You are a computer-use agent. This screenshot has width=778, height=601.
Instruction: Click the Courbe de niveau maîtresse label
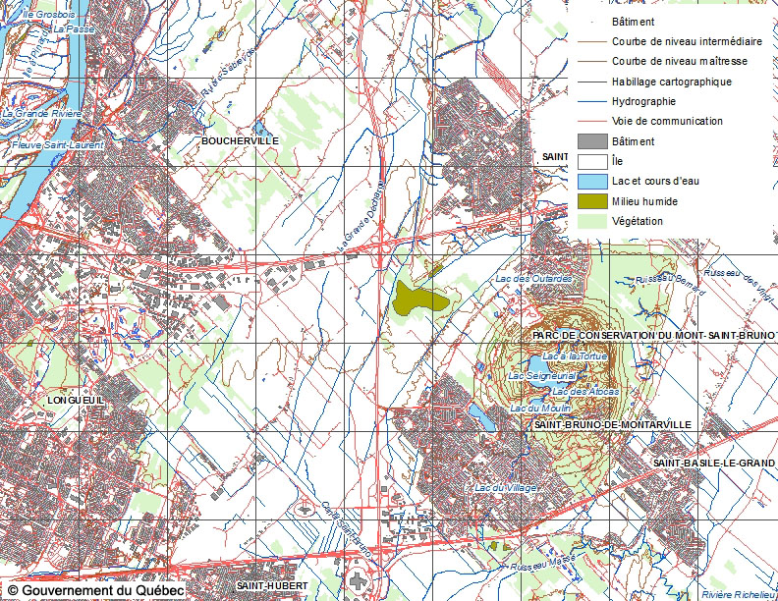pyautogui.click(x=679, y=61)
